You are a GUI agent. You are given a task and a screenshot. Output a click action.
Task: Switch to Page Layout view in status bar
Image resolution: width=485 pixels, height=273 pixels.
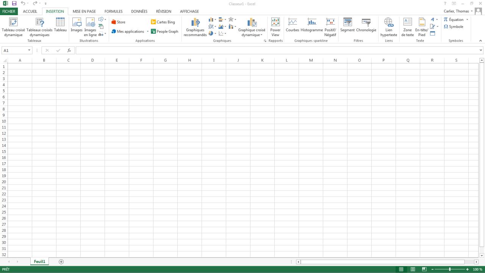413,269
